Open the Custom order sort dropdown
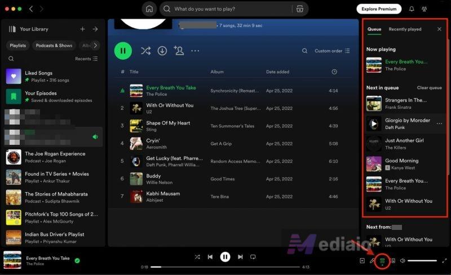 point(332,51)
